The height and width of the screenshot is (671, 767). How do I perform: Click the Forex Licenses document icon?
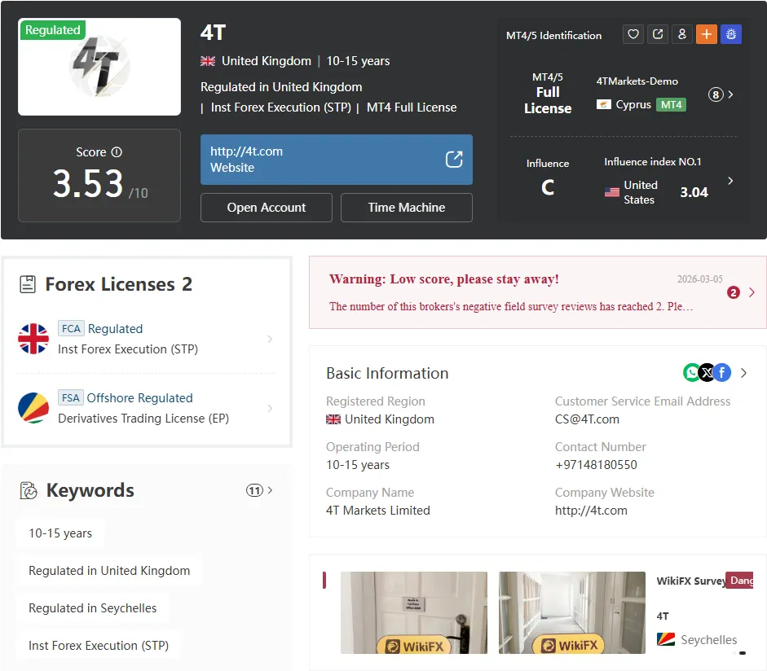pyautogui.click(x=28, y=284)
